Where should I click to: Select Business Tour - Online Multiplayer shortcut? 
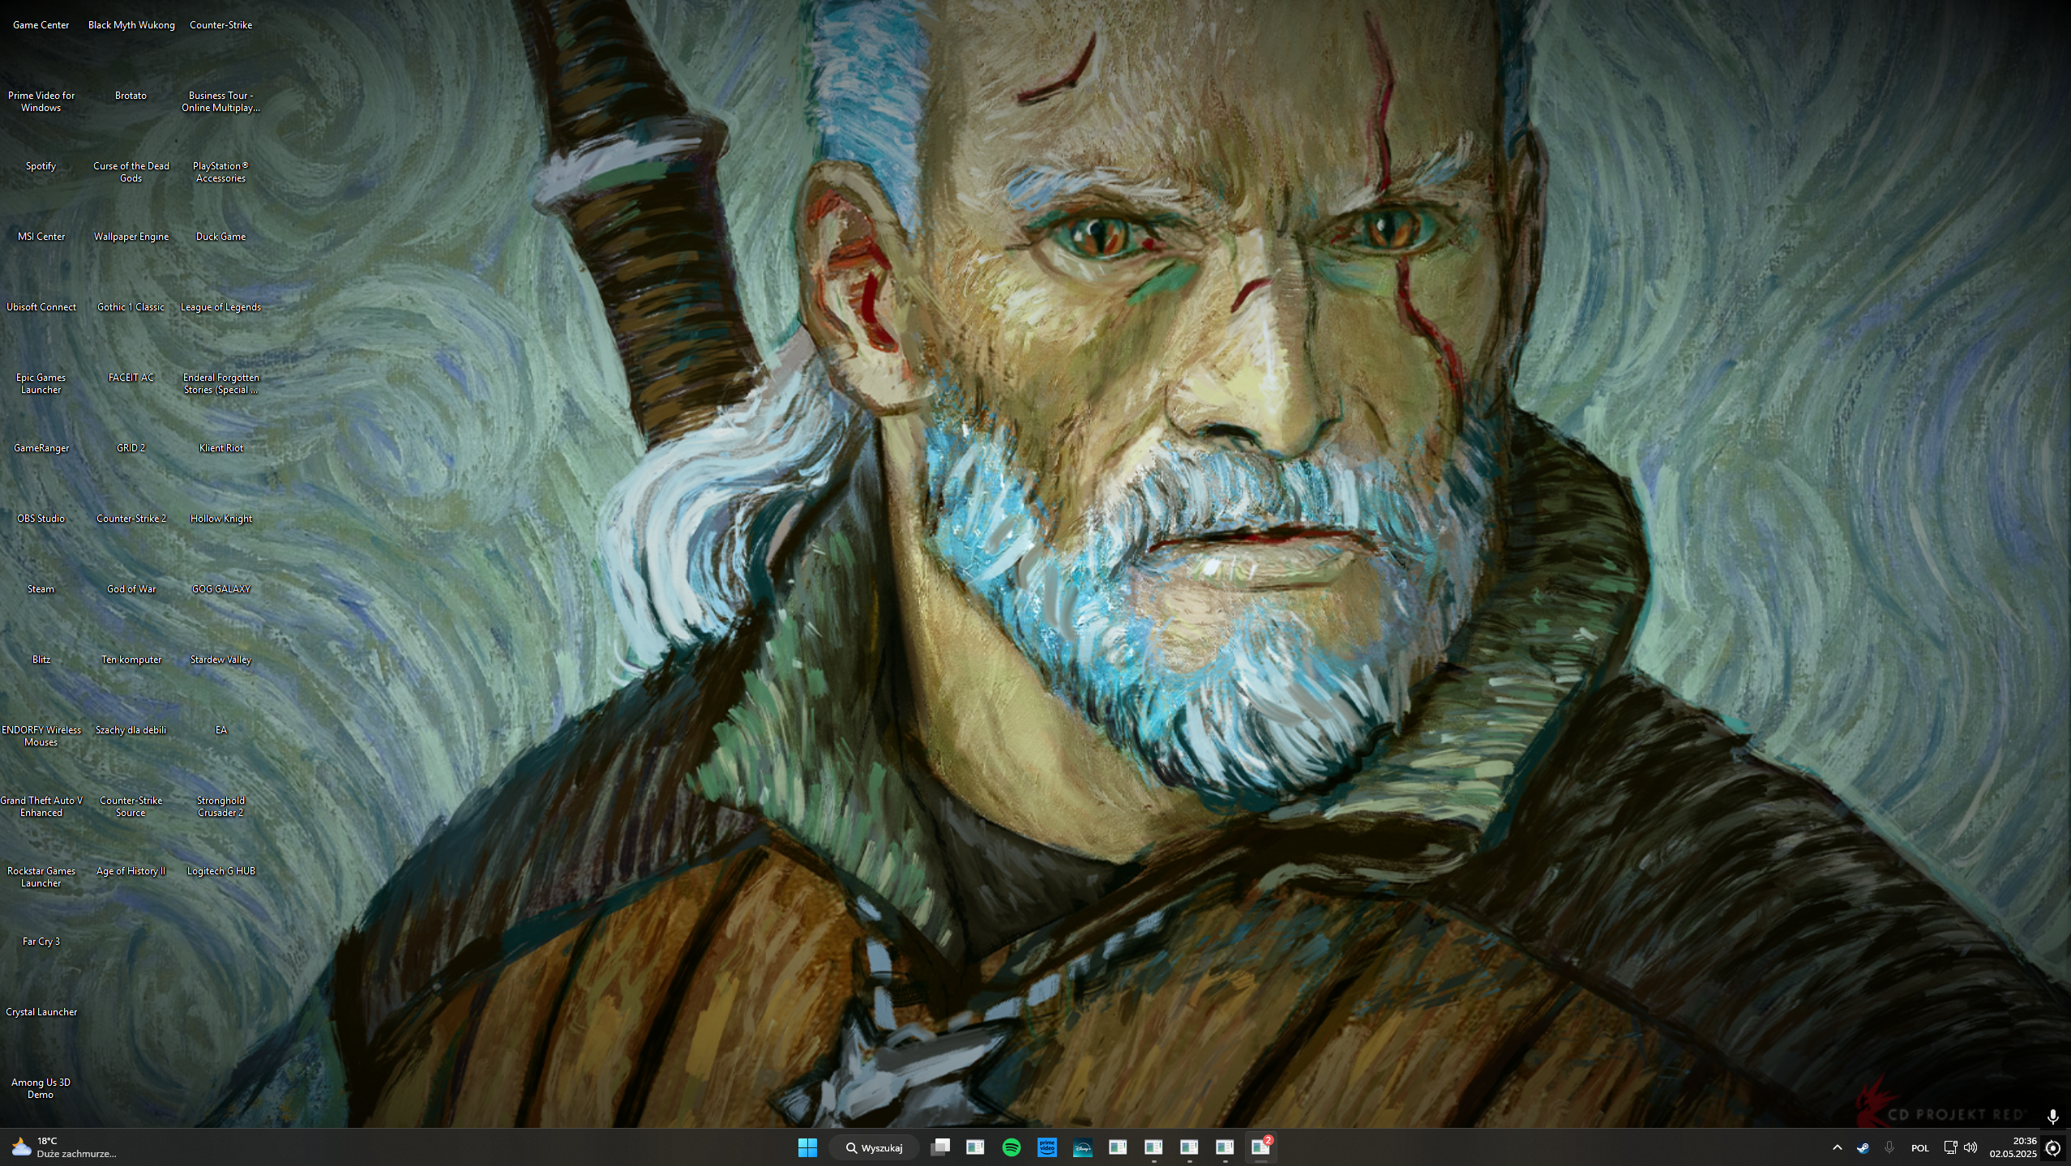click(x=220, y=101)
